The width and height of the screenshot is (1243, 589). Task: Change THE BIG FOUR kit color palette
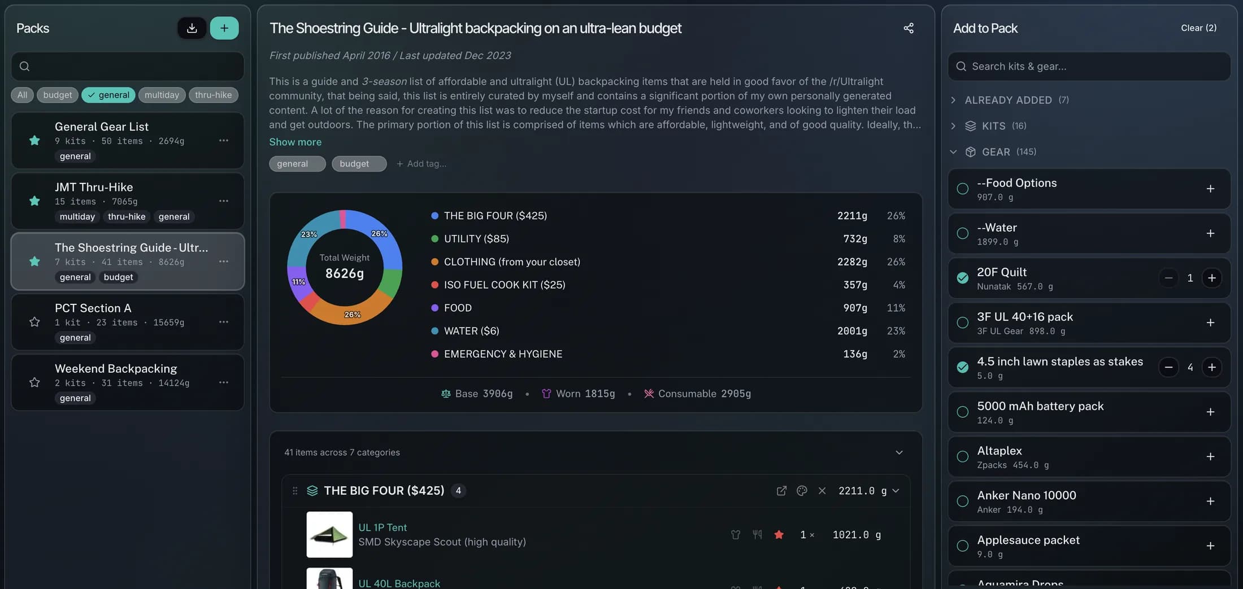coord(802,491)
